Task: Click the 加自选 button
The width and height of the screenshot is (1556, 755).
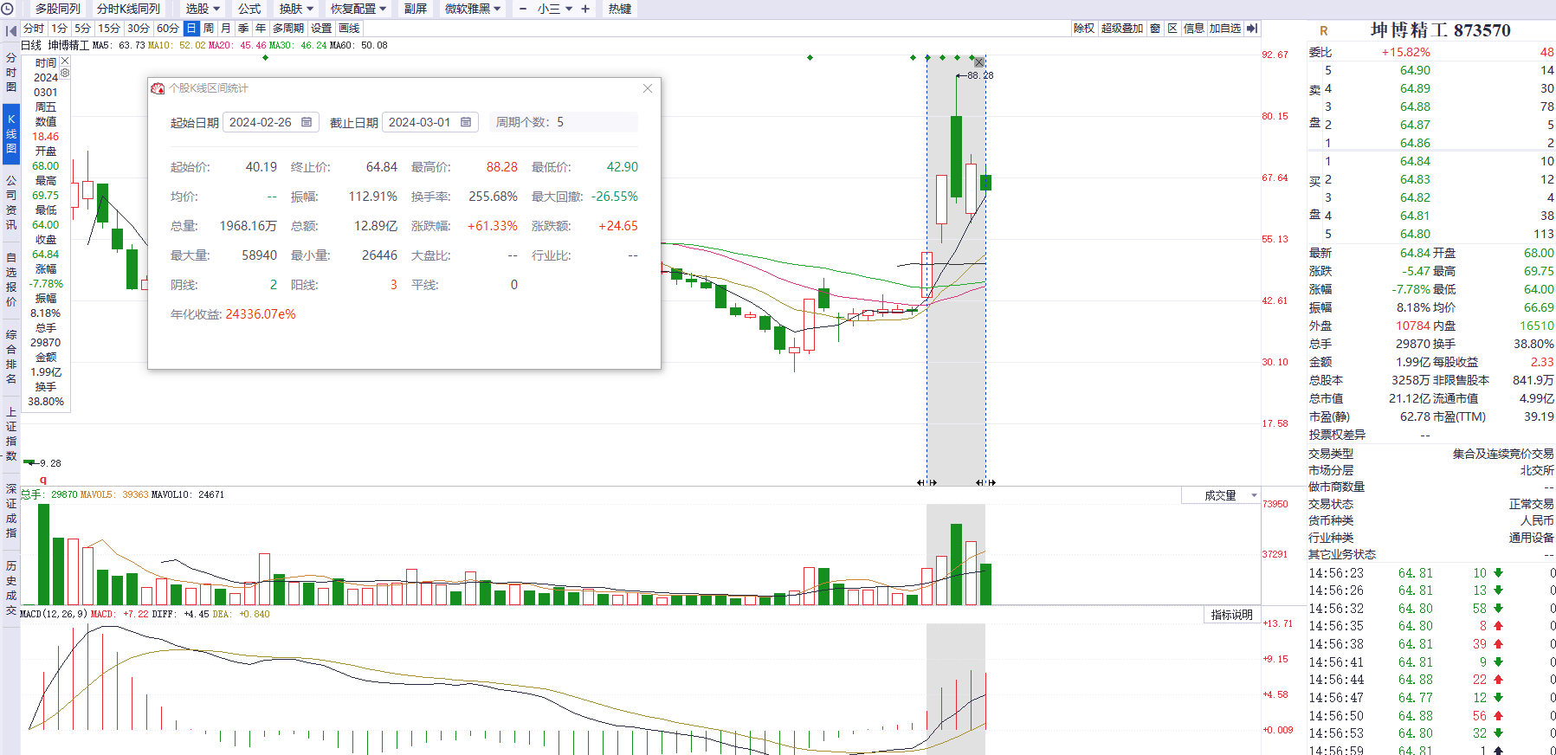Action: tap(1225, 29)
